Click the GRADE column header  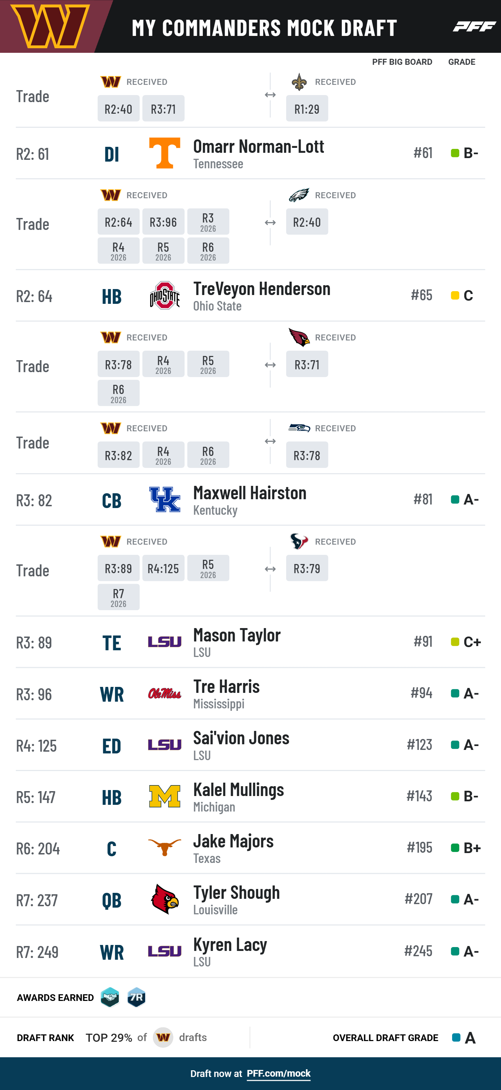(x=462, y=62)
